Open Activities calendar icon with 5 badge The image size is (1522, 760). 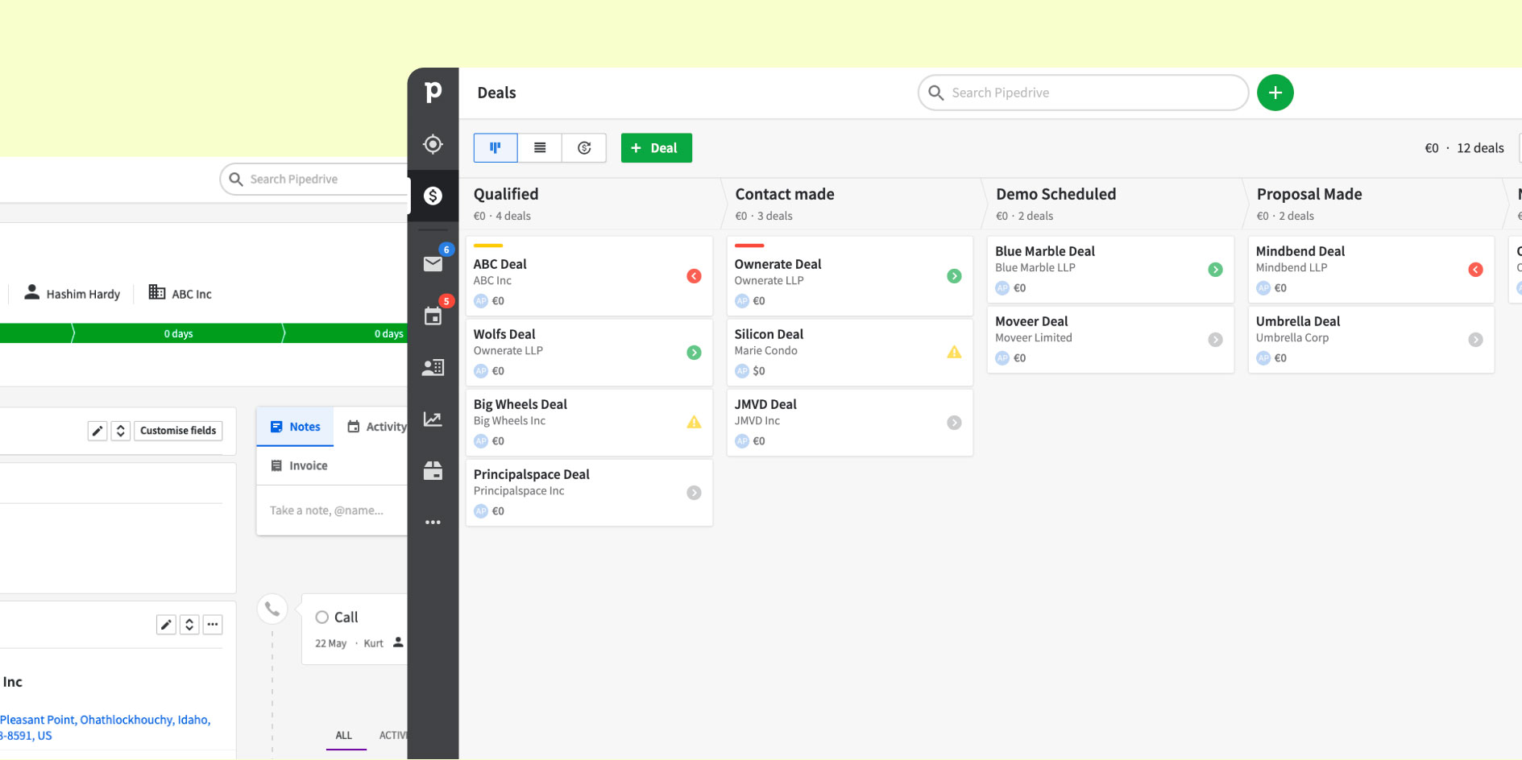(433, 316)
